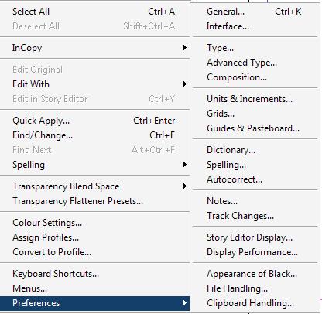The image size is (322, 314).
Task: Open General preferences
Action: tap(255, 12)
